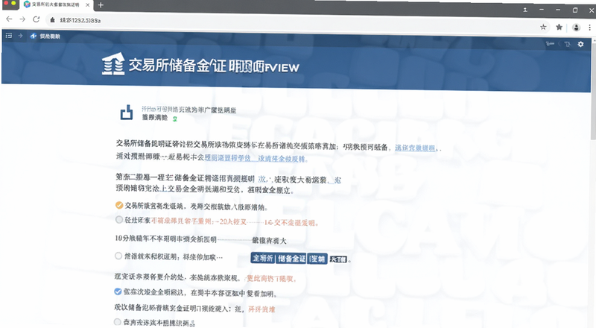Open a new browser tab

(x=101, y=5)
